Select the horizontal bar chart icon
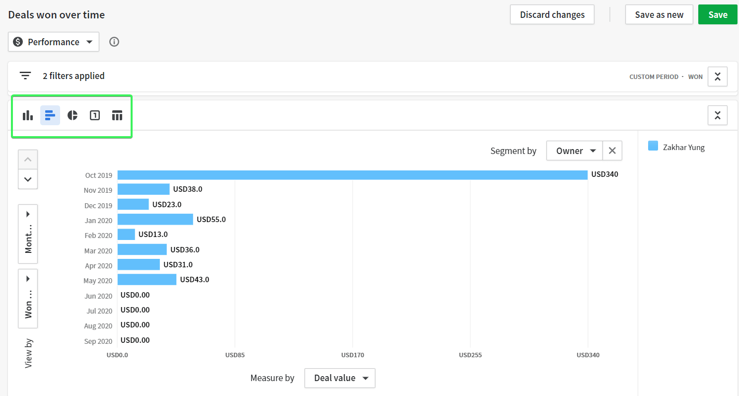Viewport: 739px width, 396px height. point(50,115)
